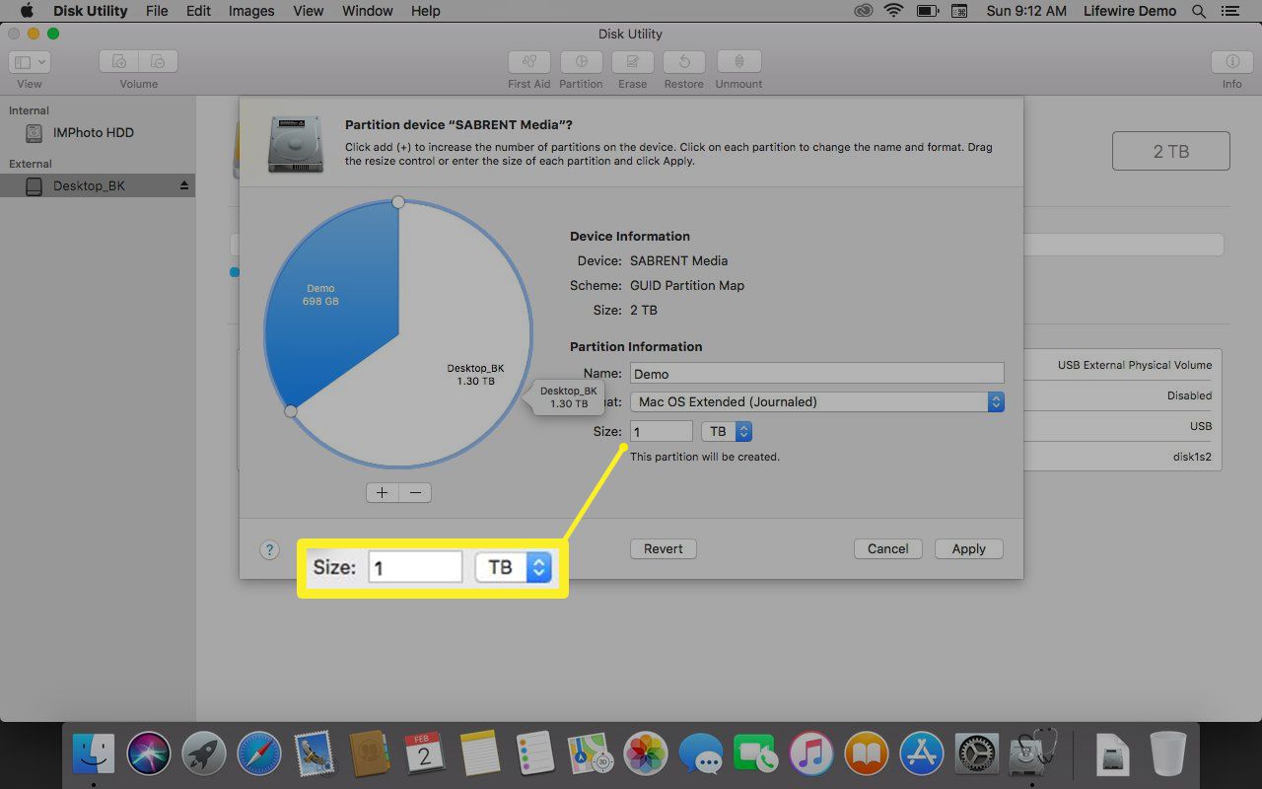Open the help question mark button

(x=269, y=550)
